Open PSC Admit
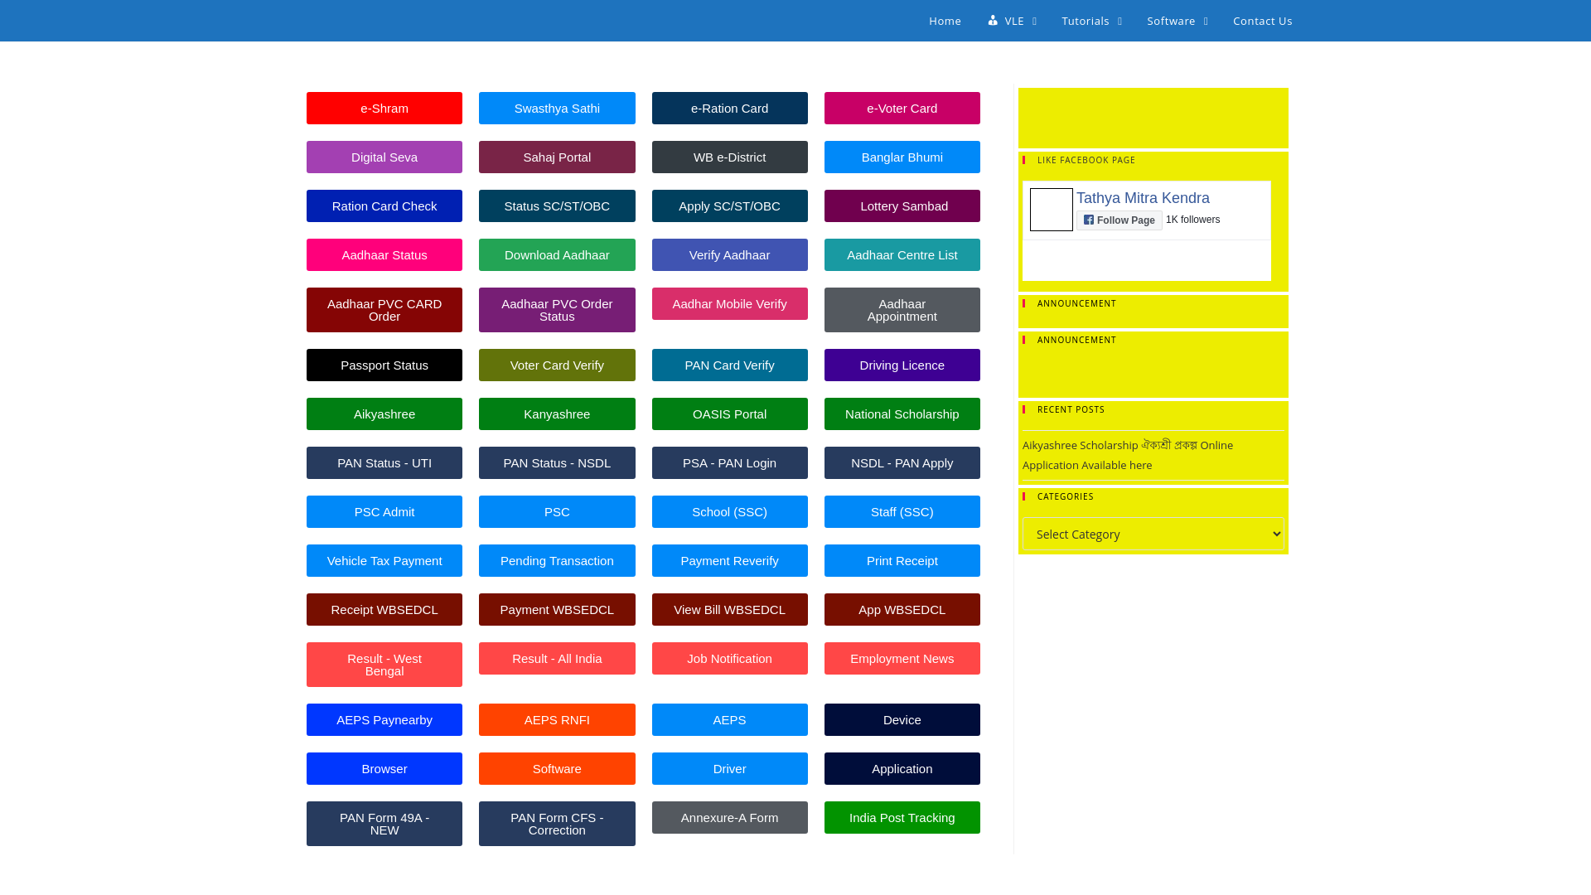 [x=384, y=512]
